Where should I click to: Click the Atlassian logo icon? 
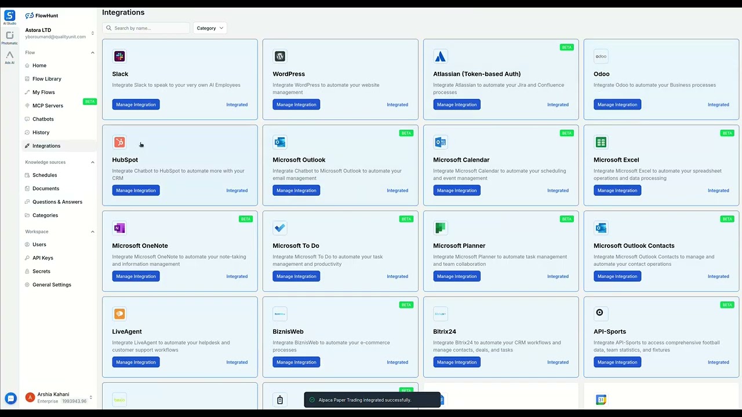tap(441, 56)
